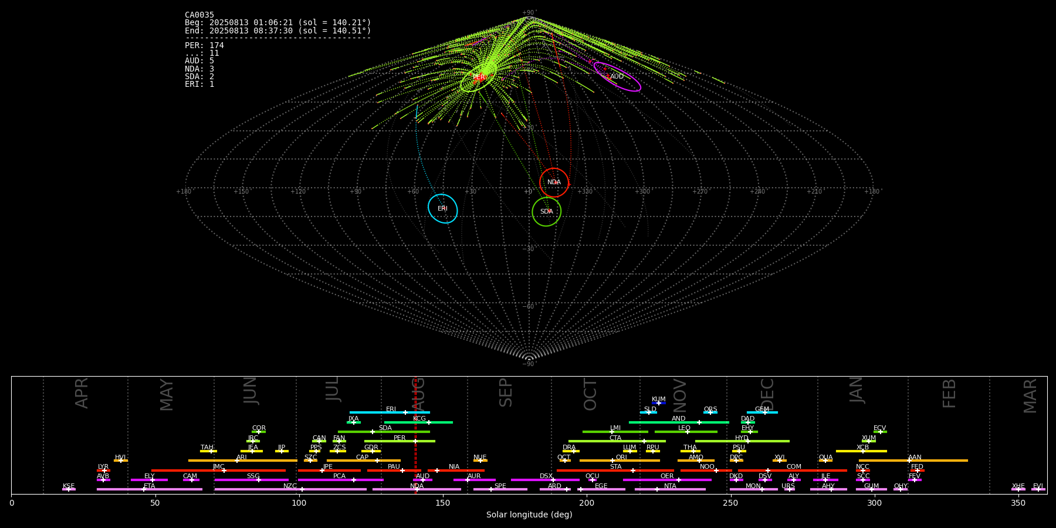This screenshot has width=1056, height=528.
Task: Click the 150 tick on solar longitude axis
Action: (x=443, y=503)
